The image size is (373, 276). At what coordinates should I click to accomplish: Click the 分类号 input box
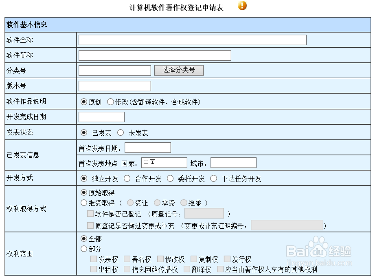(115, 71)
